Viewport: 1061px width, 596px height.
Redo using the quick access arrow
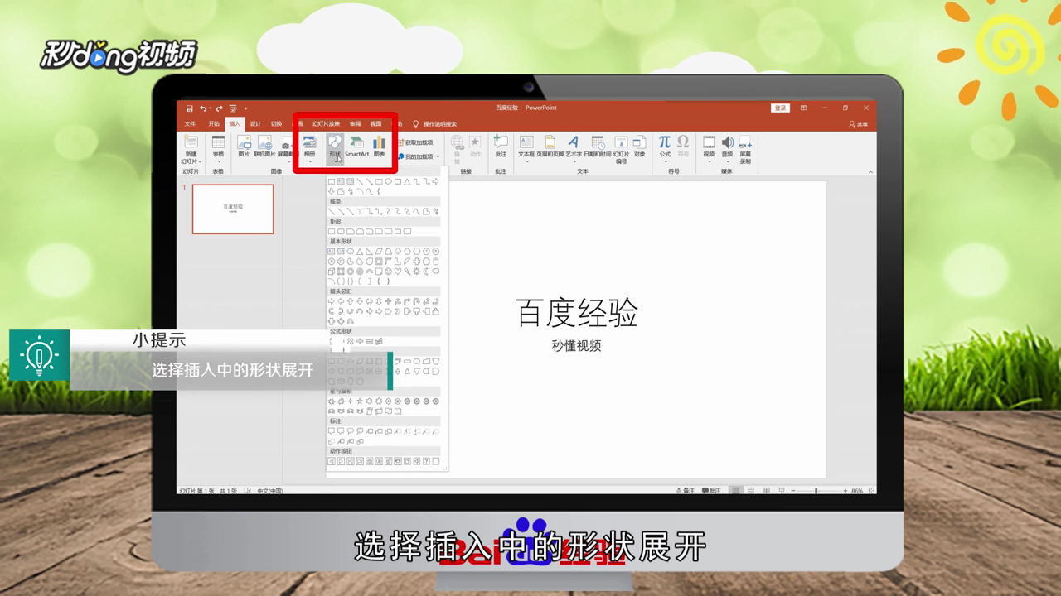coord(221,108)
